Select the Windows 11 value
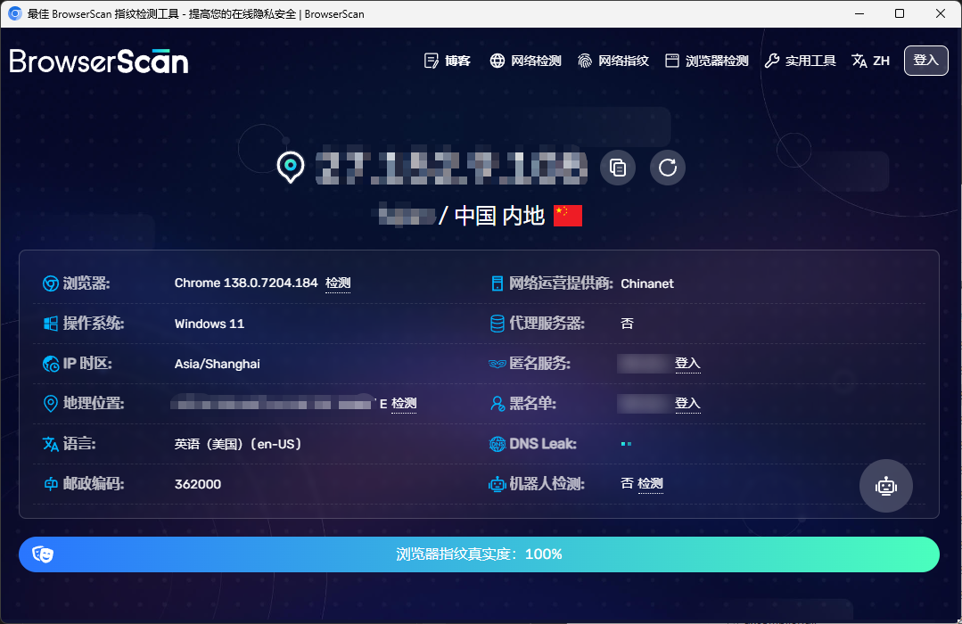Image resolution: width=962 pixels, height=624 pixels. click(210, 324)
